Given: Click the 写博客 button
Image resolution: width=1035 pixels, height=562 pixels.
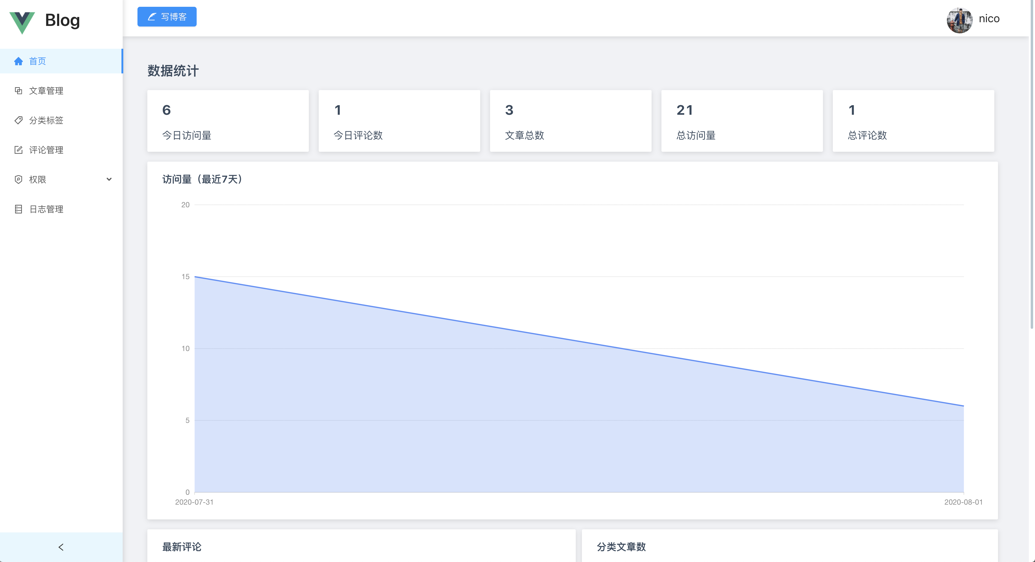Looking at the screenshot, I should [x=167, y=17].
